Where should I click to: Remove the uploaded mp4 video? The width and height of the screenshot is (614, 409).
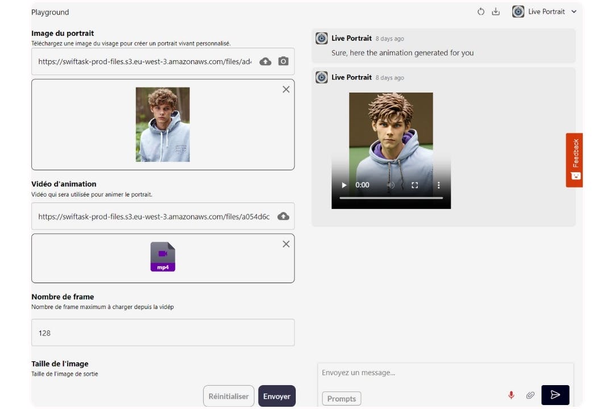click(286, 244)
